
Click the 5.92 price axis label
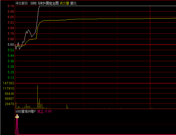(x=11, y=23)
